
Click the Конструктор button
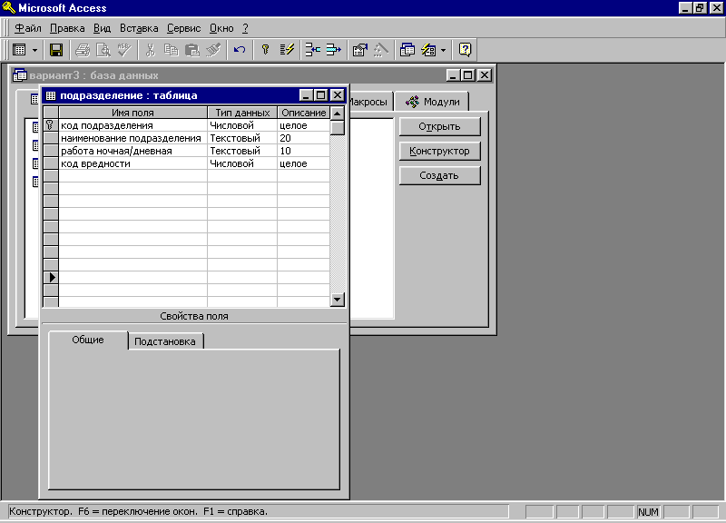point(439,151)
